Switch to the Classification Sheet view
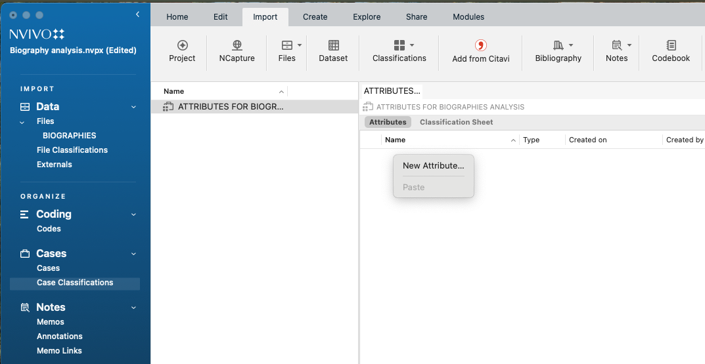This screenshot has width=705, height=364. coord(456,122)
